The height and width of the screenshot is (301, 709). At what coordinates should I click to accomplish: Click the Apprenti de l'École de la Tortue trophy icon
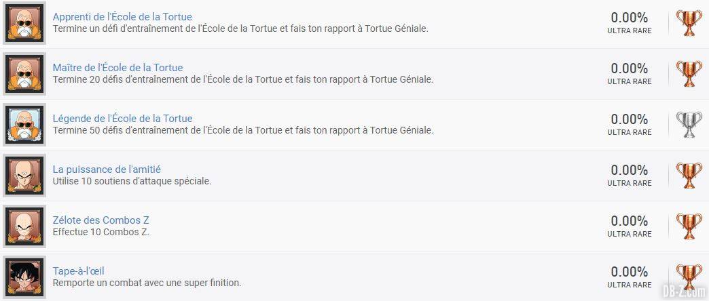(24, 23)
